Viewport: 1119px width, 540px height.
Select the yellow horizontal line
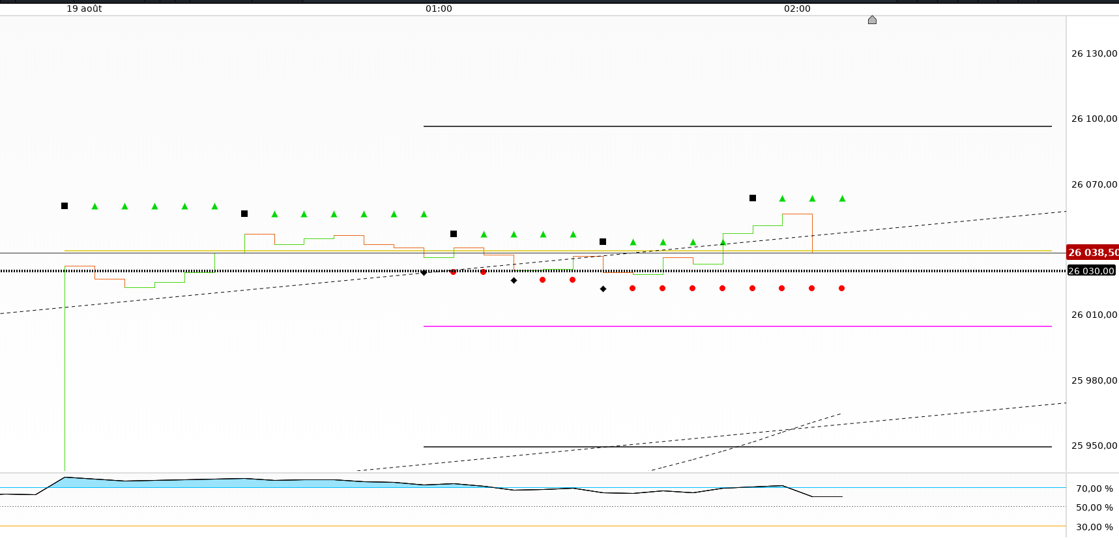558,250
